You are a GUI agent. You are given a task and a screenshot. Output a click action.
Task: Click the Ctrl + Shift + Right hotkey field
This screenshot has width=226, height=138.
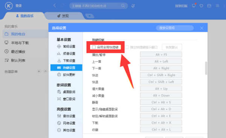pyautogui.click(x=161, y=75)
